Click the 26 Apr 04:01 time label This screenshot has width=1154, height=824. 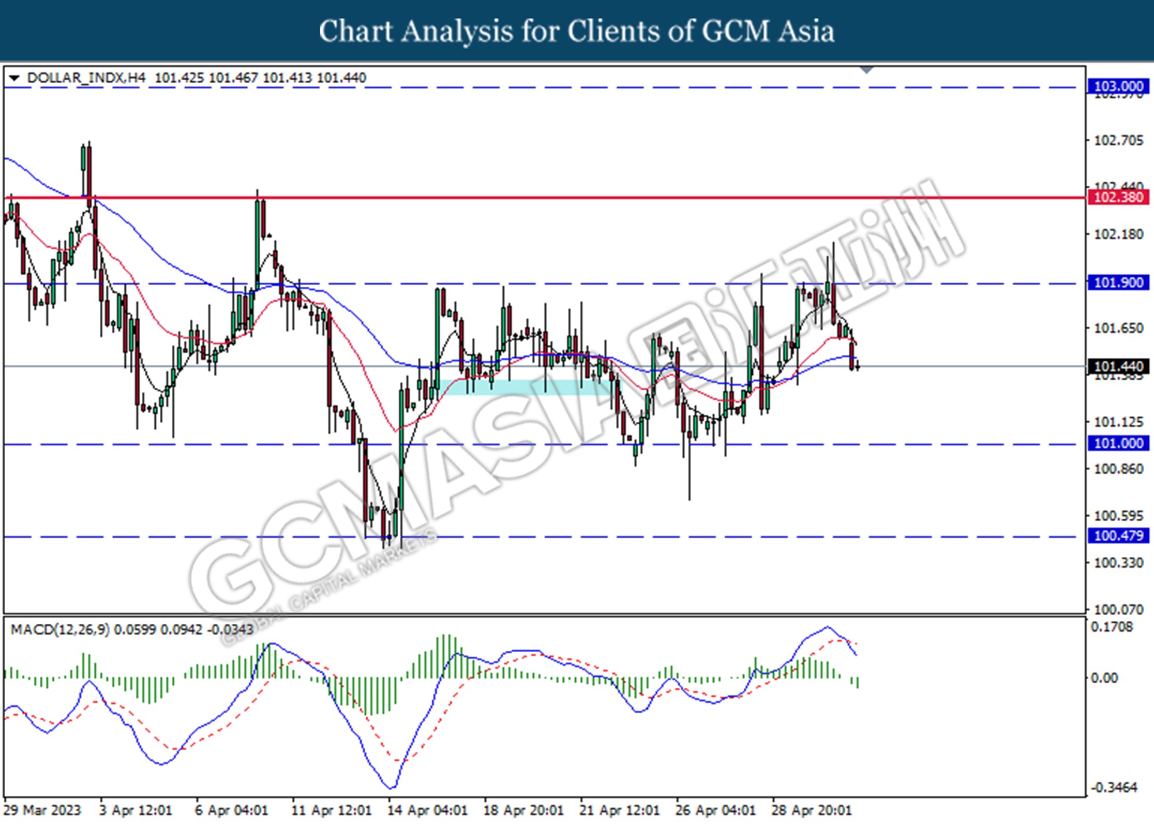(715, 810)
